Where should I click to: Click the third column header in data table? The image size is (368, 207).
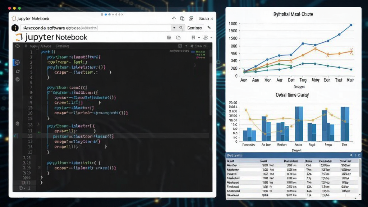[290, 161]
